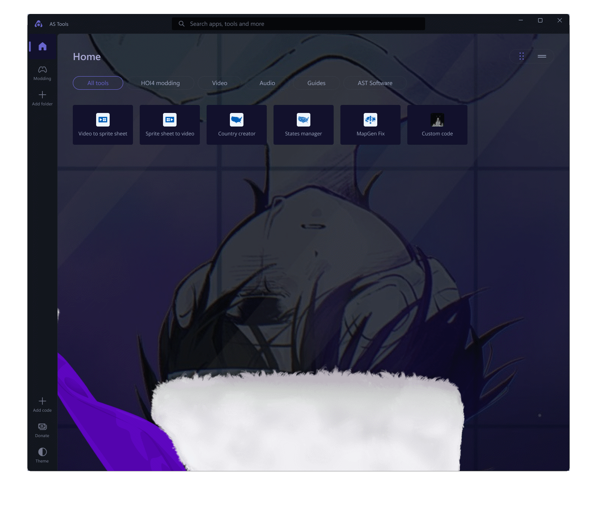Screen dimensions: 597x512
Task: Open the Custom code tile
Action: [x=437, y=125]
